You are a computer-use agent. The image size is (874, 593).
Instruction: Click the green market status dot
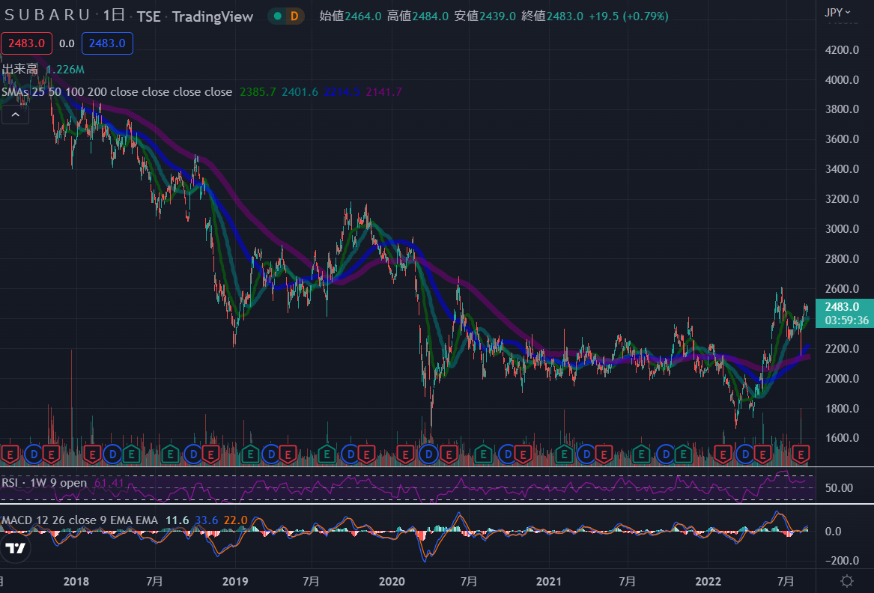(x=278, y=16)
